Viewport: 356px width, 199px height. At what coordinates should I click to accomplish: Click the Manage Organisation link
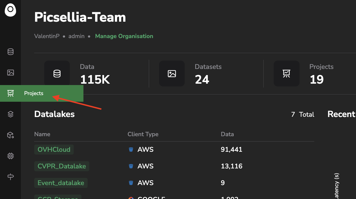coord(124,36)
